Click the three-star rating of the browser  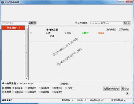(x=101, y=33)
